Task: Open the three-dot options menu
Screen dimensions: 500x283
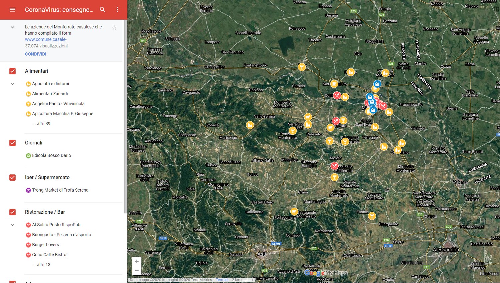Action: [x=117, y=10]
